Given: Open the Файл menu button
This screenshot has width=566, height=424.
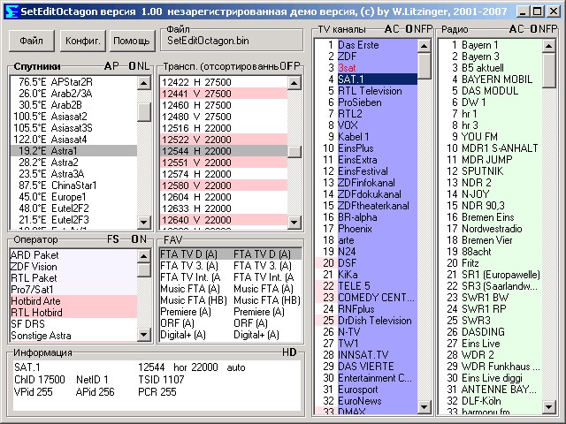Looking at the screenshot, I should click(31, 41).
